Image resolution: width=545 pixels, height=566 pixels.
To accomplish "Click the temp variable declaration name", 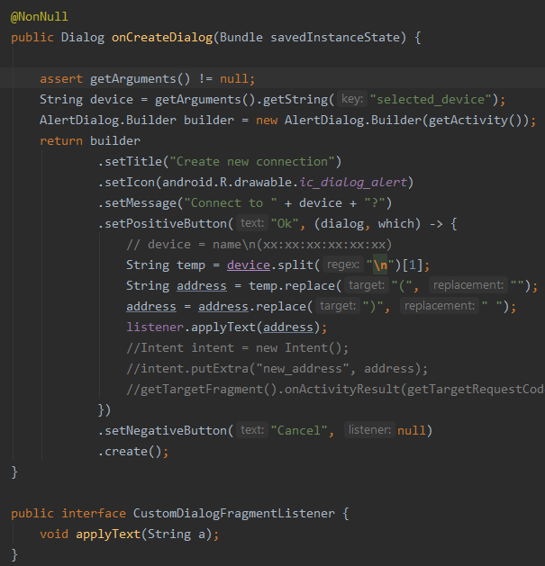I will pos(191,265).
